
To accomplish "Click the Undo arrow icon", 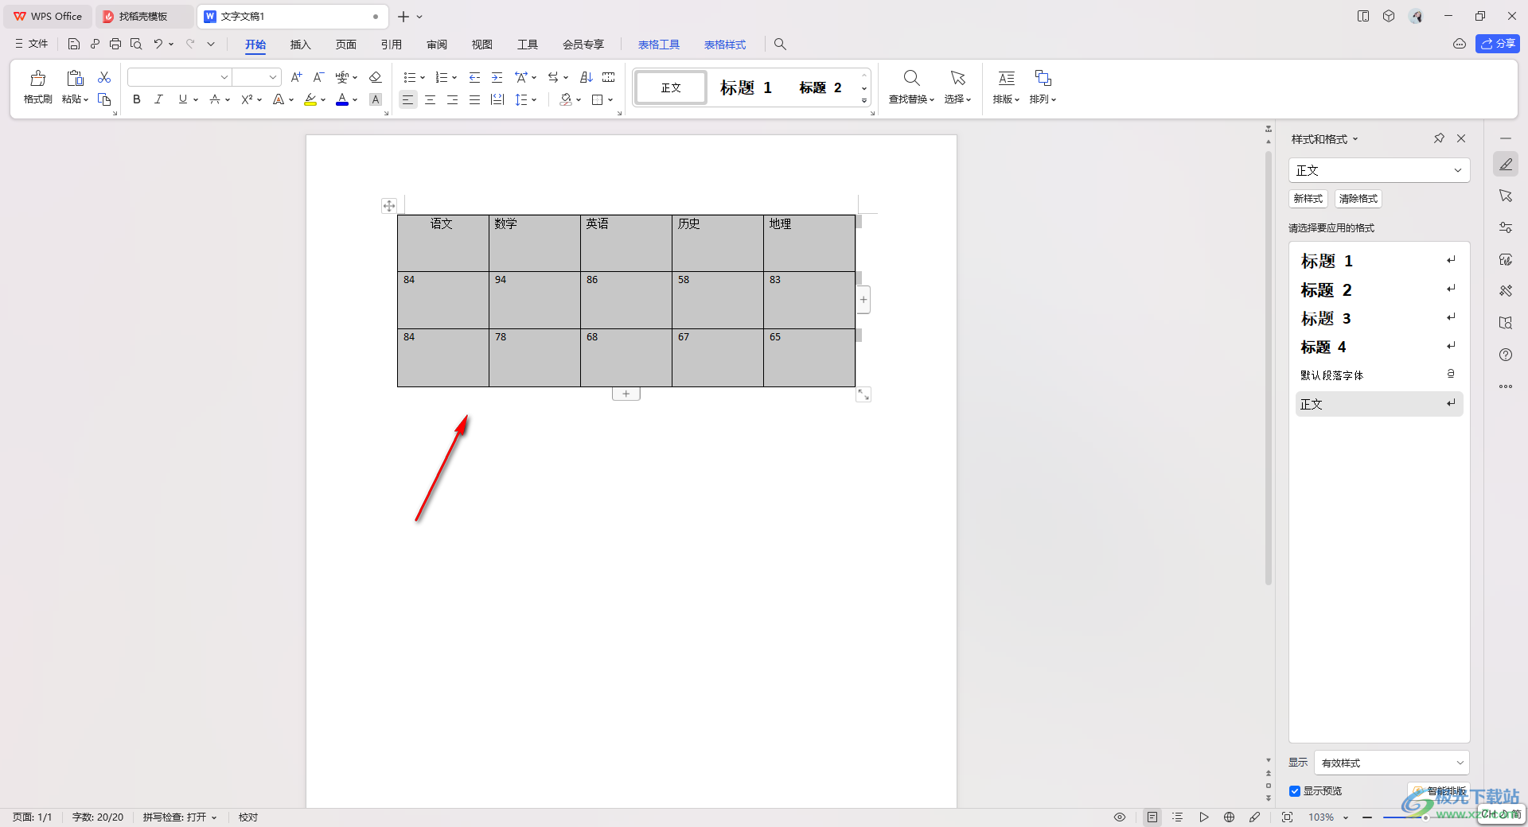I will pos(158,44).
